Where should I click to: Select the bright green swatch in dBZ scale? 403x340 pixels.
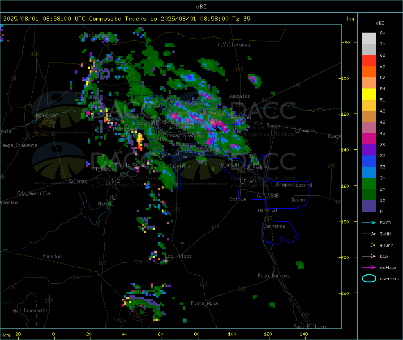tap(369, 183)
